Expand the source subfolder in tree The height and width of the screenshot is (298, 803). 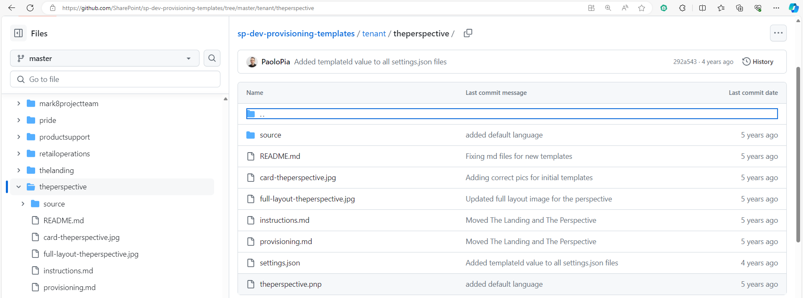point(23,204)
